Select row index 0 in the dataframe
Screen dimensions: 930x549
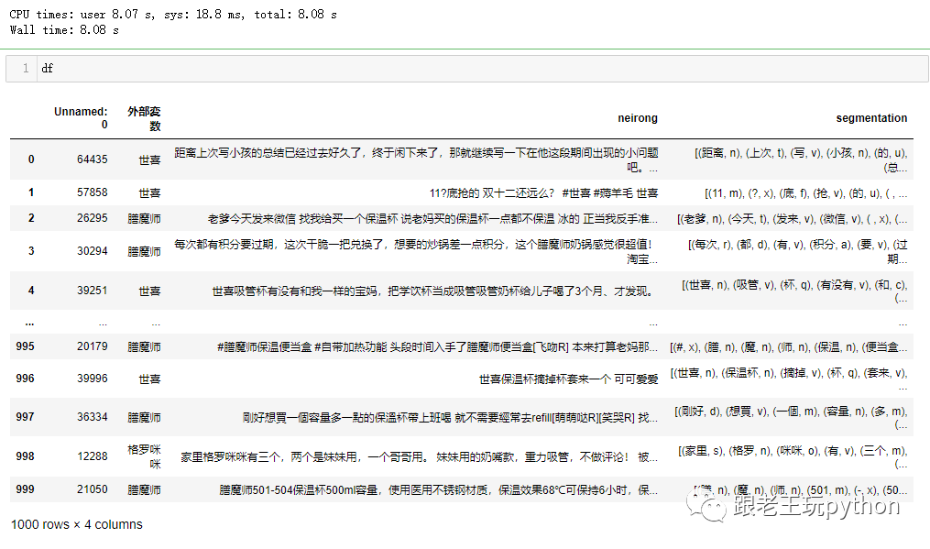click(x=30, y=159)
